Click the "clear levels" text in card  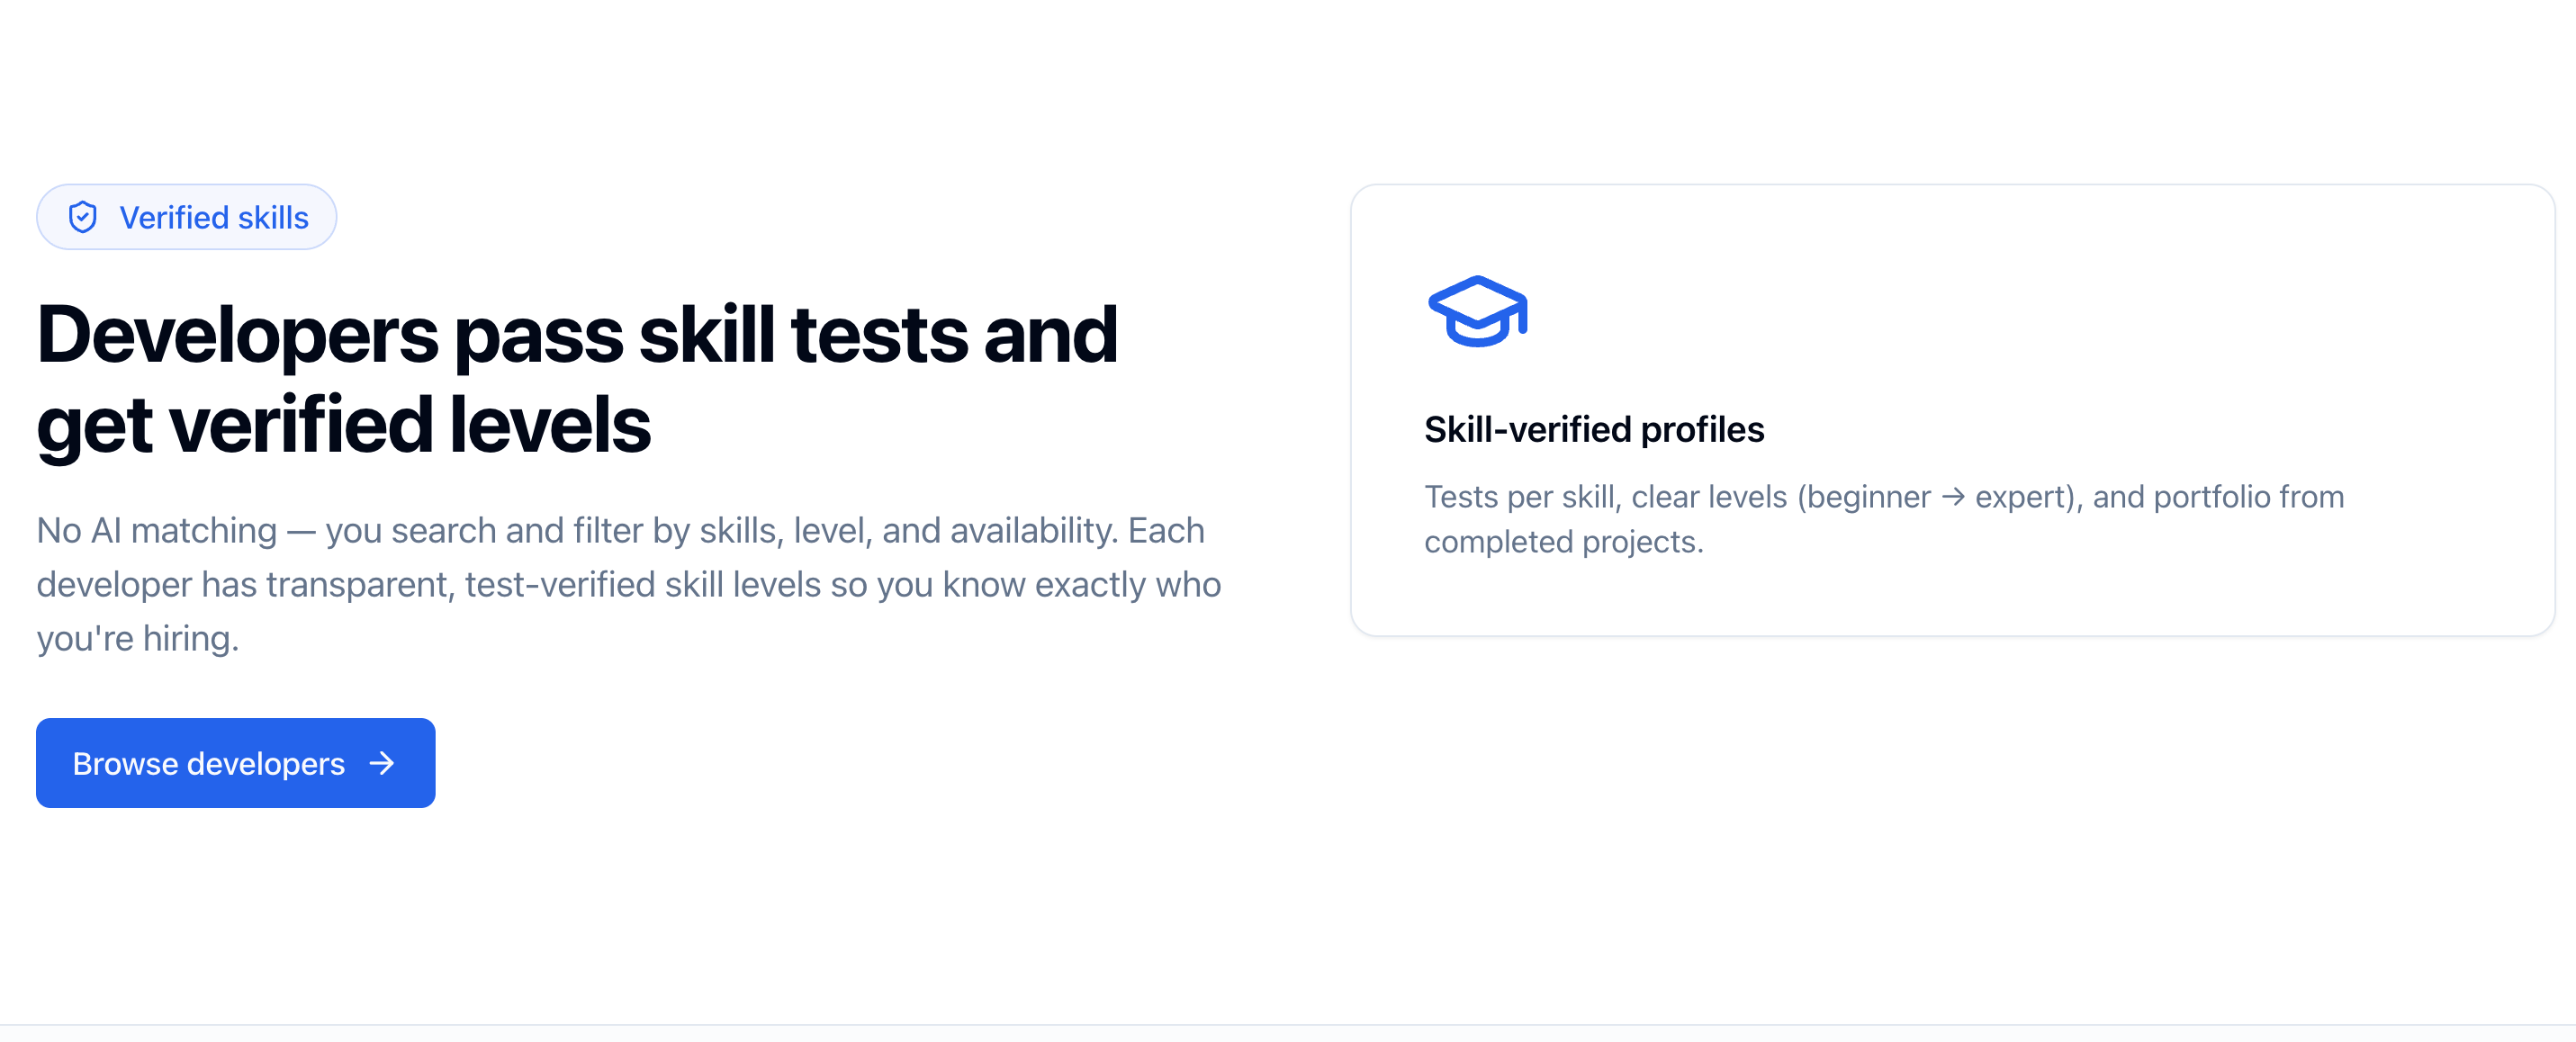1709,497
